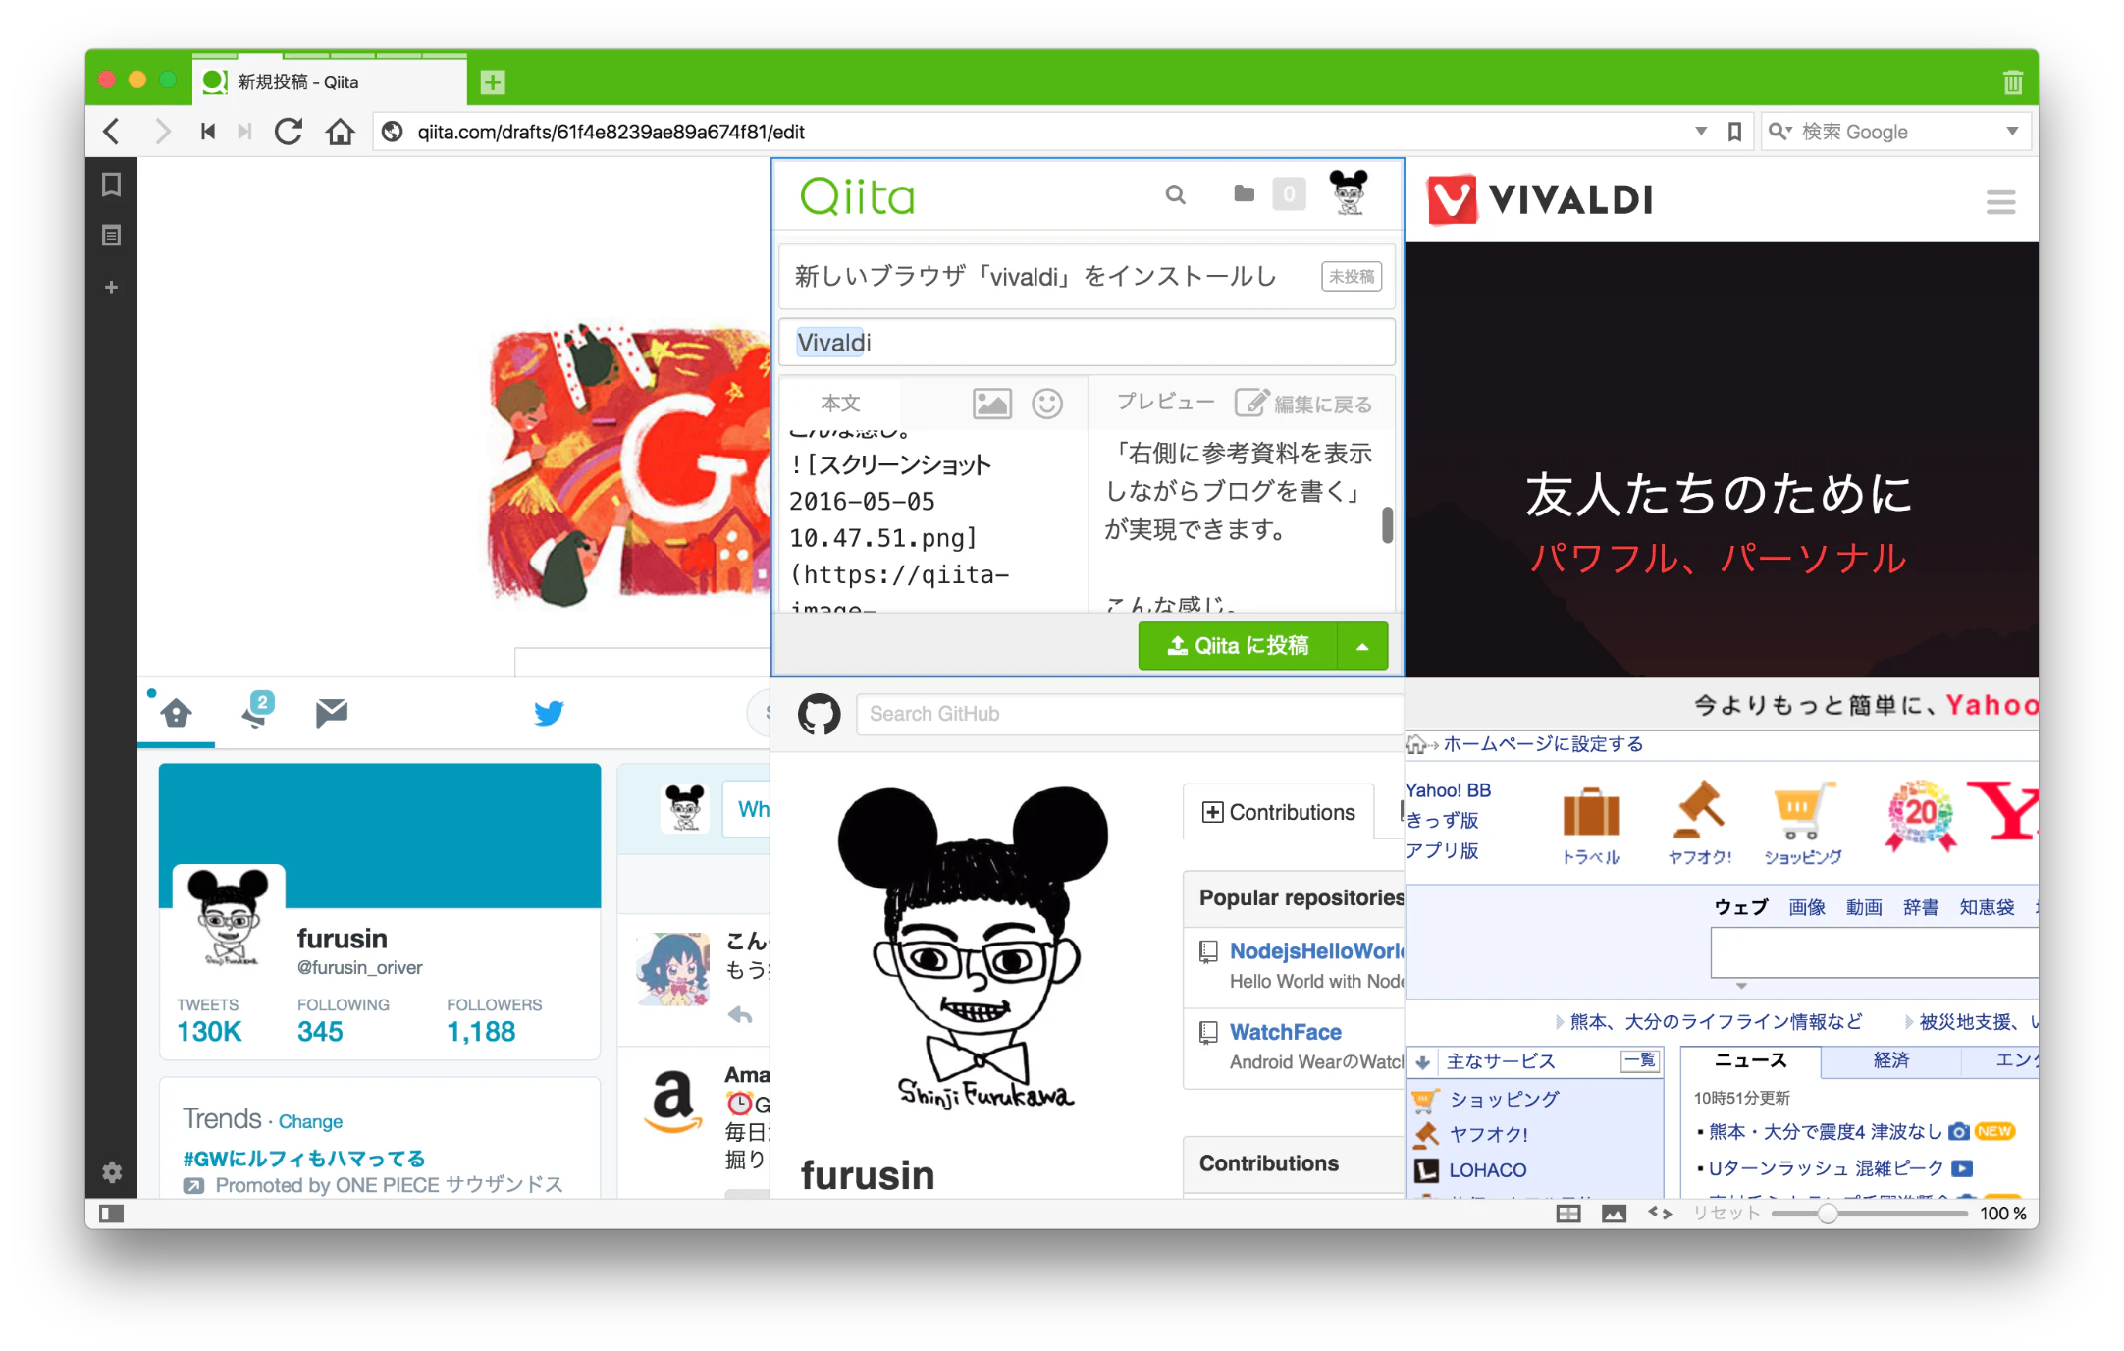The image size is (2124, 1351).
Task: Expand posting options arrow beside Qiita button
Action: [x=1362, y=646]
